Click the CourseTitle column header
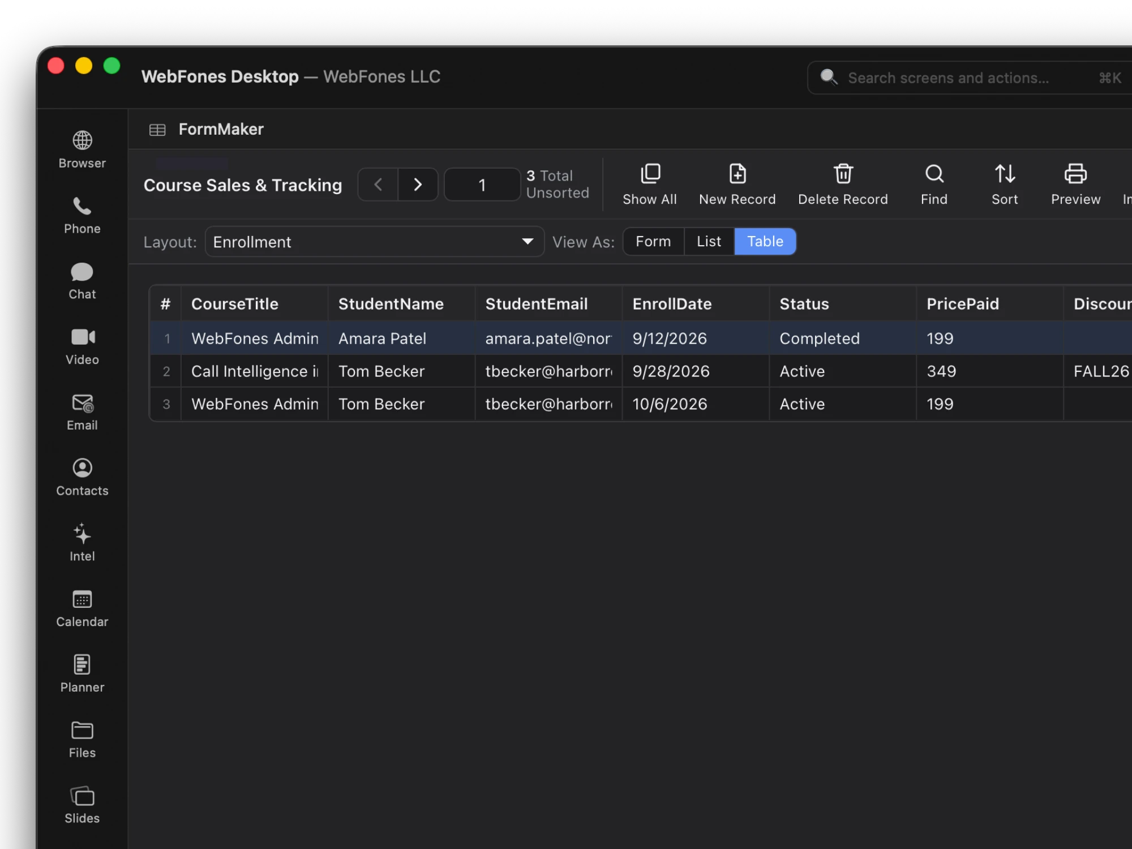The height and width of the screenshot is (849, 1132). (x=254, y=304)
